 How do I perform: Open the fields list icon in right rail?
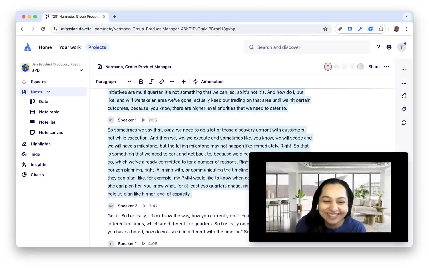click(x=404, y=82)
